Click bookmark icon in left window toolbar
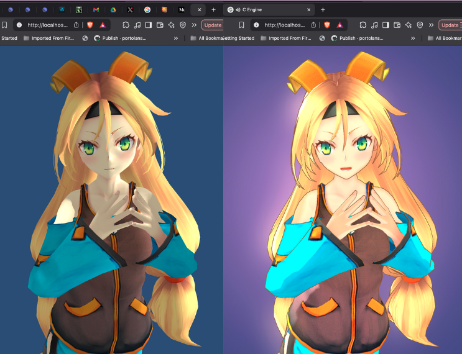 [4, 25]
